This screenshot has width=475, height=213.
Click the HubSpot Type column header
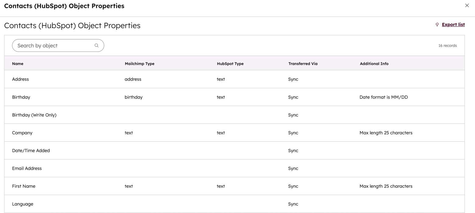230,63
